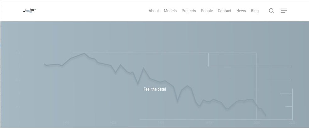Open the hamburger menu icon
Image resolution: width=309 pixels, height=128 pixels.
point(284,11)
